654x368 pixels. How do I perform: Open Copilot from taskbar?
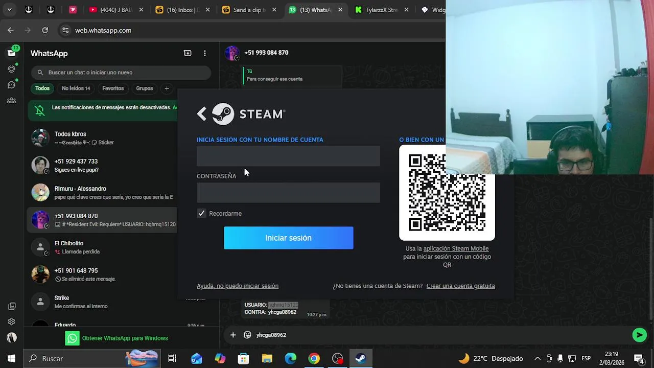[x=220, y=359]
